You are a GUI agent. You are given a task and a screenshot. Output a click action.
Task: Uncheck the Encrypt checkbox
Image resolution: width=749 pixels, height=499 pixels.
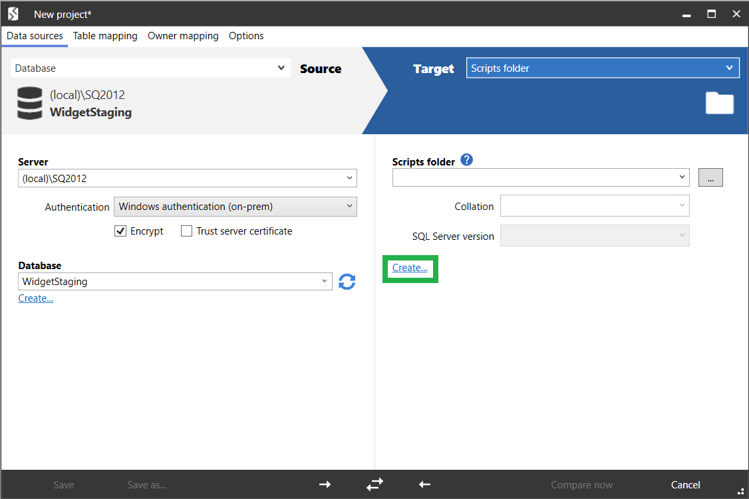120,231
